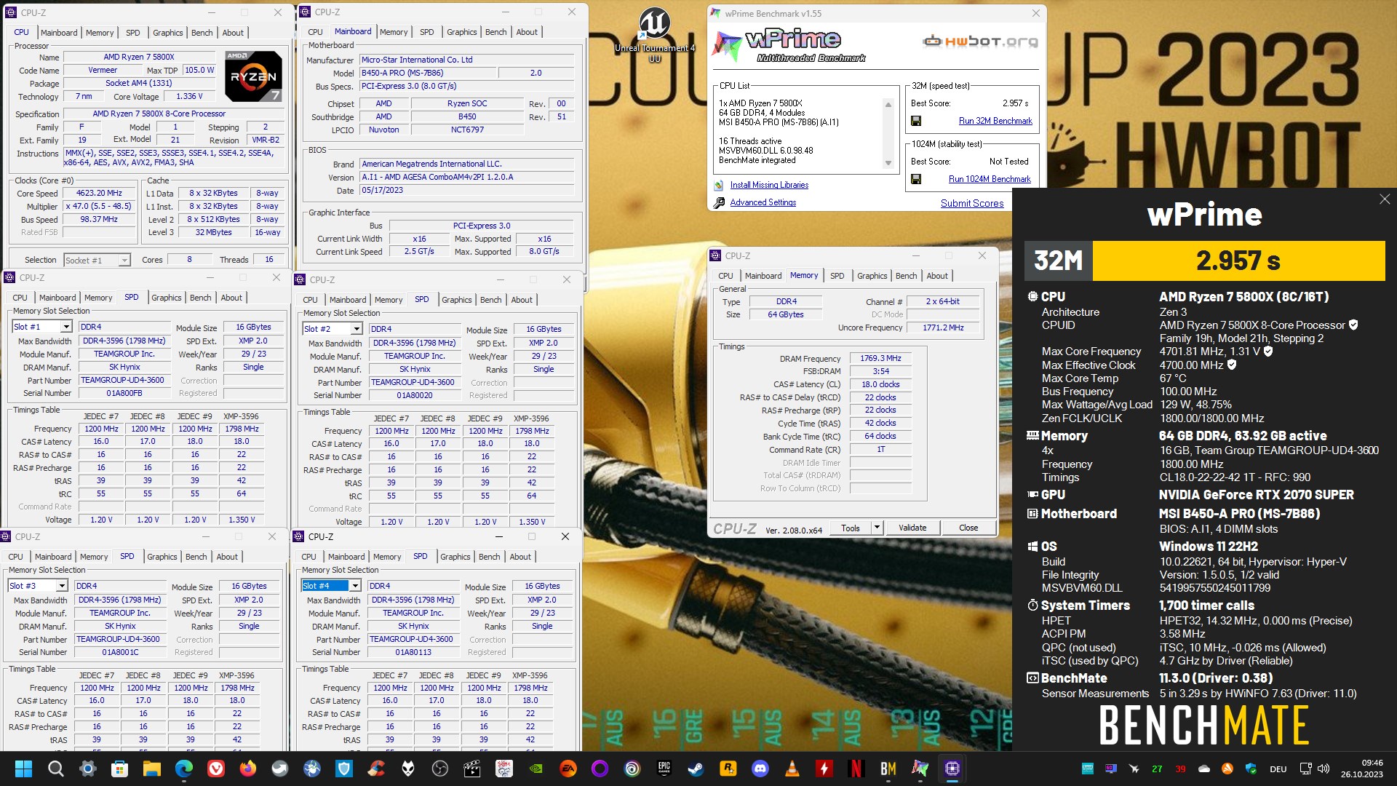This screenshot has width=1397, height=786.
Task: Open NVIDIA app icon in taskbar
Action: click(x=536, y=769)
